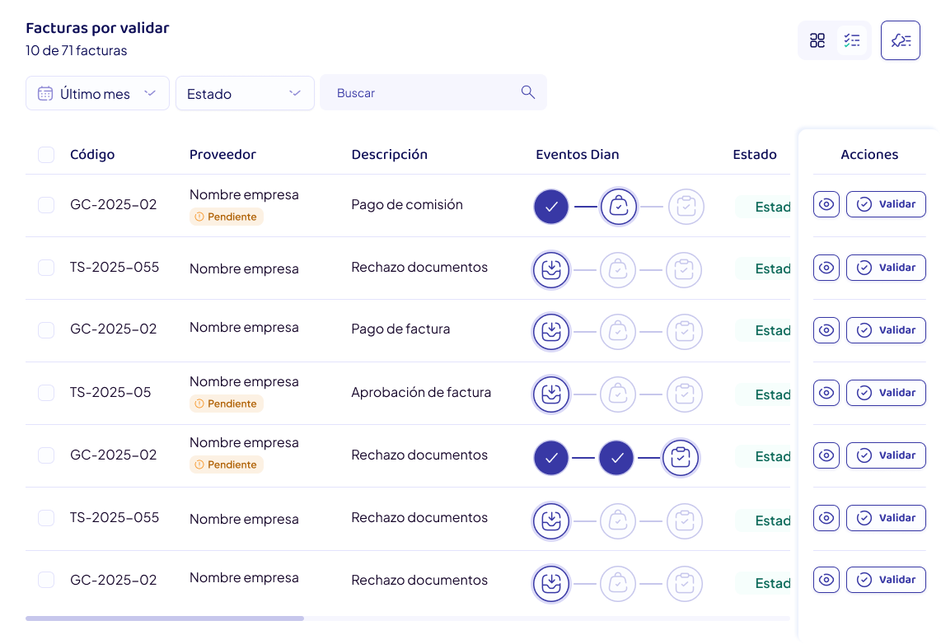
Task: Click bag event icon in first row
Action: click(618, 206)
